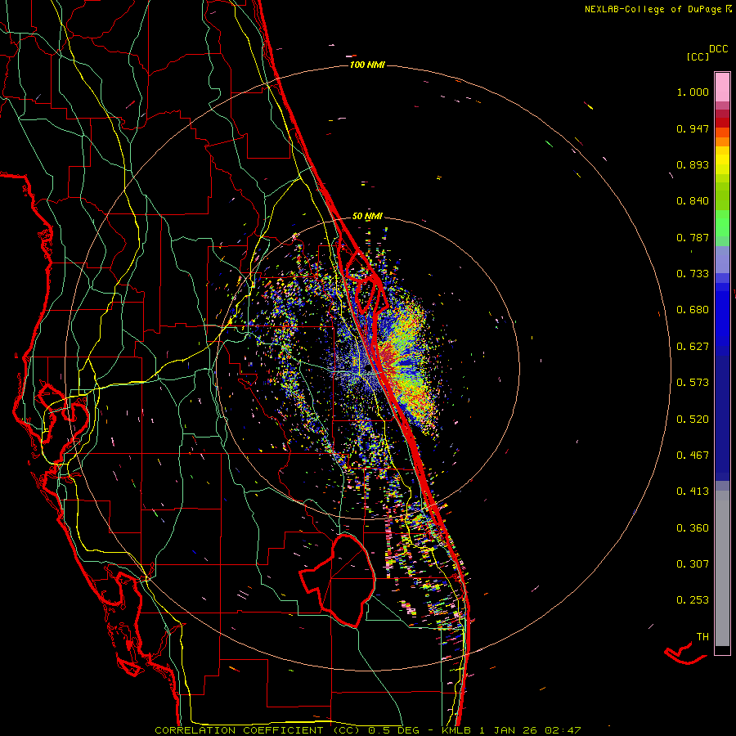Select the 0.947 legend value
This screenshot has width=736, height=736.
[x=693, y=128]
